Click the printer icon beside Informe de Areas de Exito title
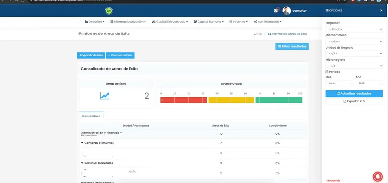The height and width of the screenshot is (183, 388). click(x=80, y=34)
